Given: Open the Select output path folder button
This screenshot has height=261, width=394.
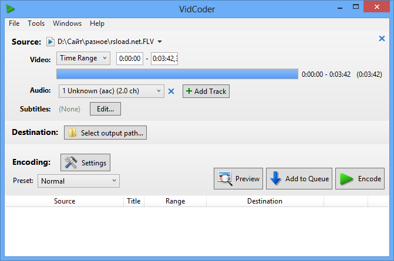Looking at the screenshot, I should [x=105, y=133].
